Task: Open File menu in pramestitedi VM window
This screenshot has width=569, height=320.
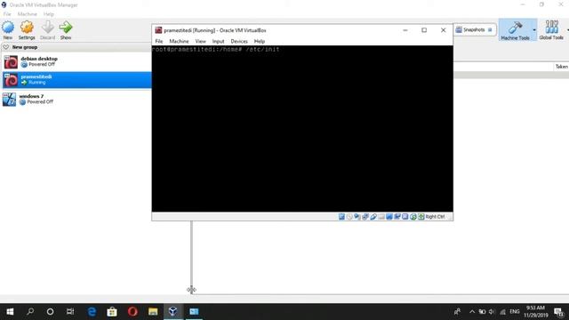Action: tap(159, 42)
